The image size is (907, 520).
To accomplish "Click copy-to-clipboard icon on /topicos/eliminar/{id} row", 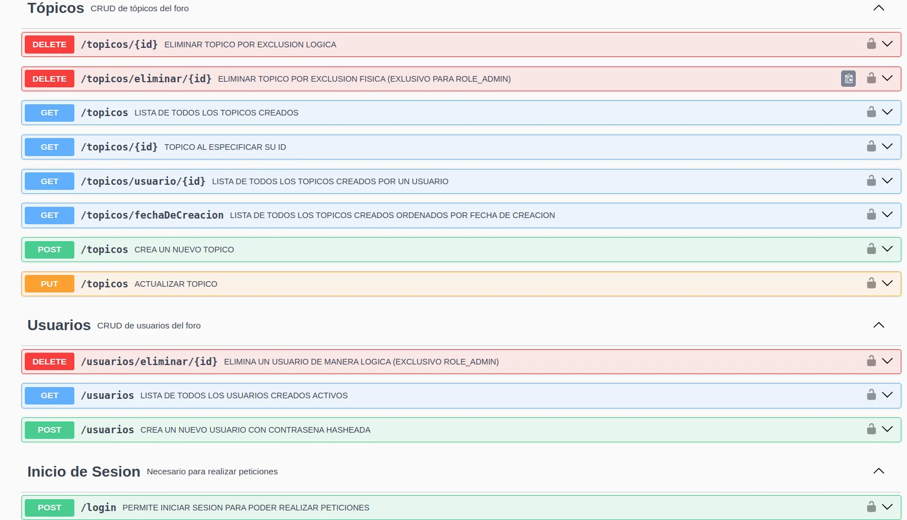I will 848,79.
